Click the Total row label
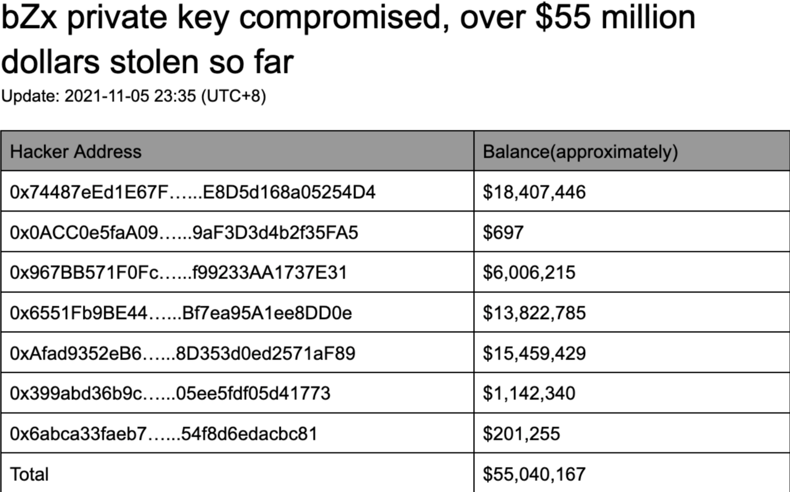Image resolution: width=790 pixels, height=492 pixels. [x=29, y=474]
